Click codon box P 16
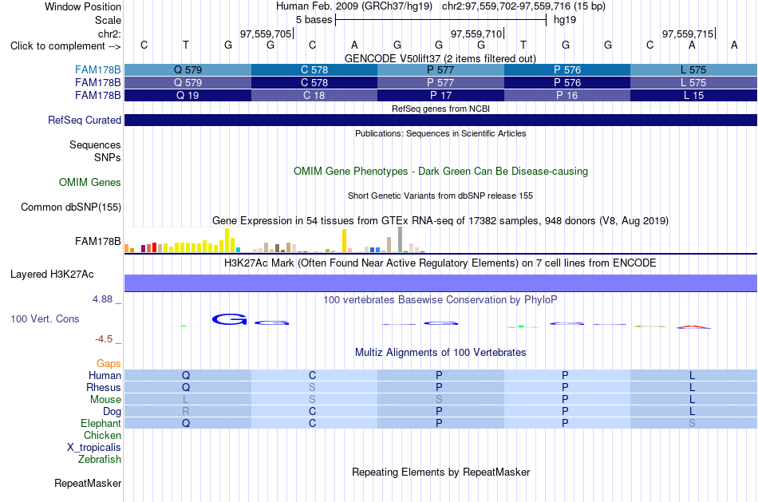This screenshot has width=758, height=502. tap(567, 95)
